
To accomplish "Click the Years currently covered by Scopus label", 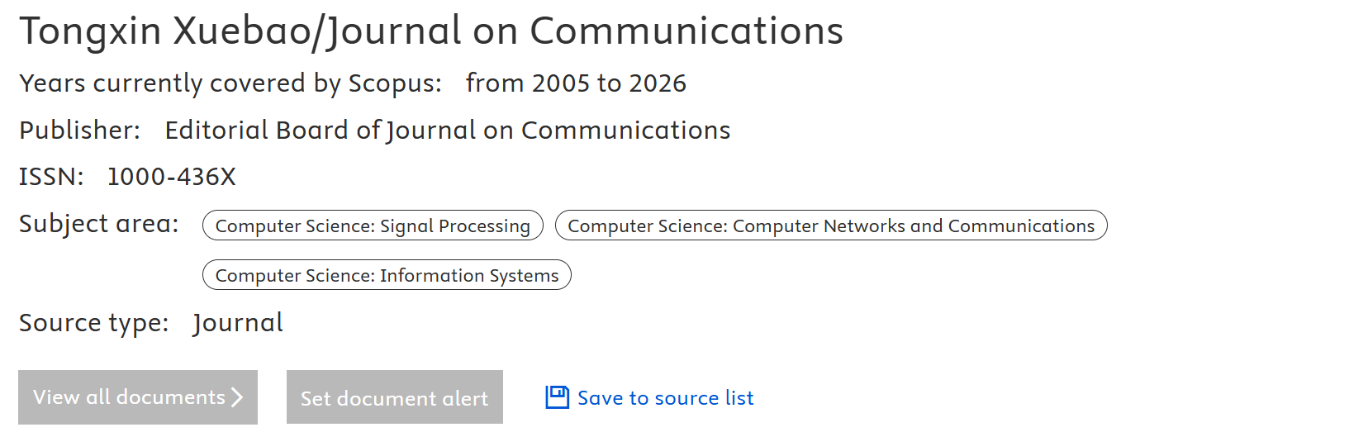I will point(230,83).
